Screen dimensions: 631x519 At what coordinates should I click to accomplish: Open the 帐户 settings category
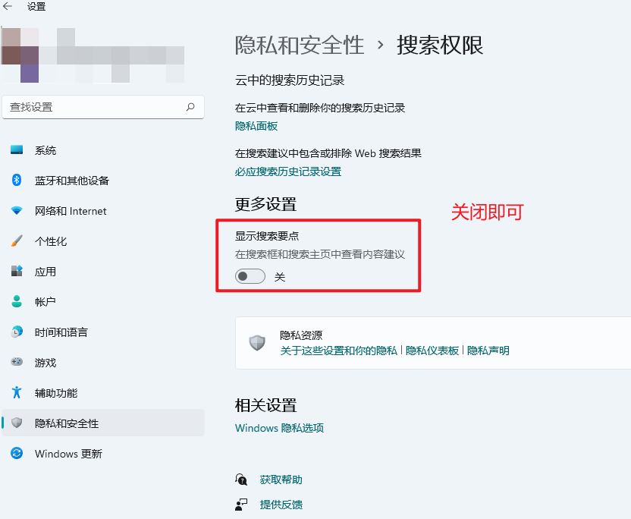coord(46,302)
